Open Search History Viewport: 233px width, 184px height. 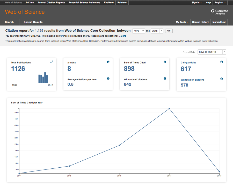pyautogui.click(x=200, y=22)
